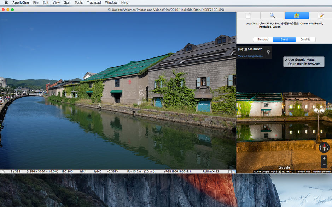This screenshot has height=207, width=332.
Task: Open the file info inspector tab
Action: [x=248, y=16]
